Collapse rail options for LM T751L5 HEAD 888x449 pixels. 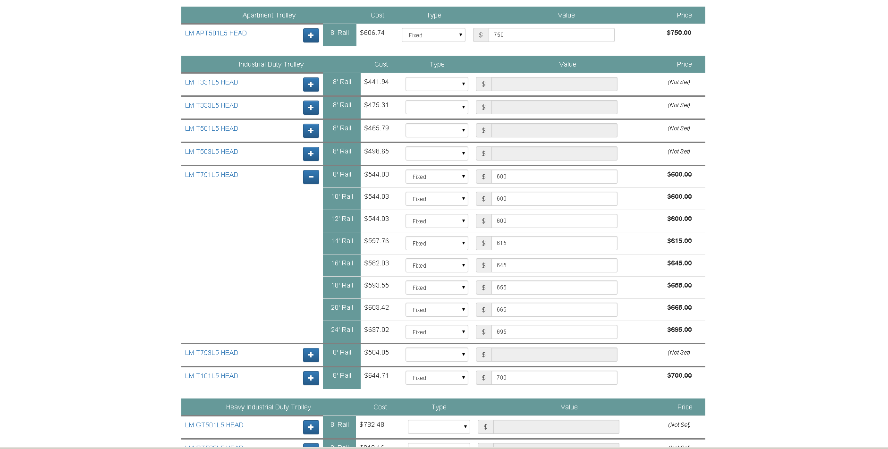click(x=311, y=177)
